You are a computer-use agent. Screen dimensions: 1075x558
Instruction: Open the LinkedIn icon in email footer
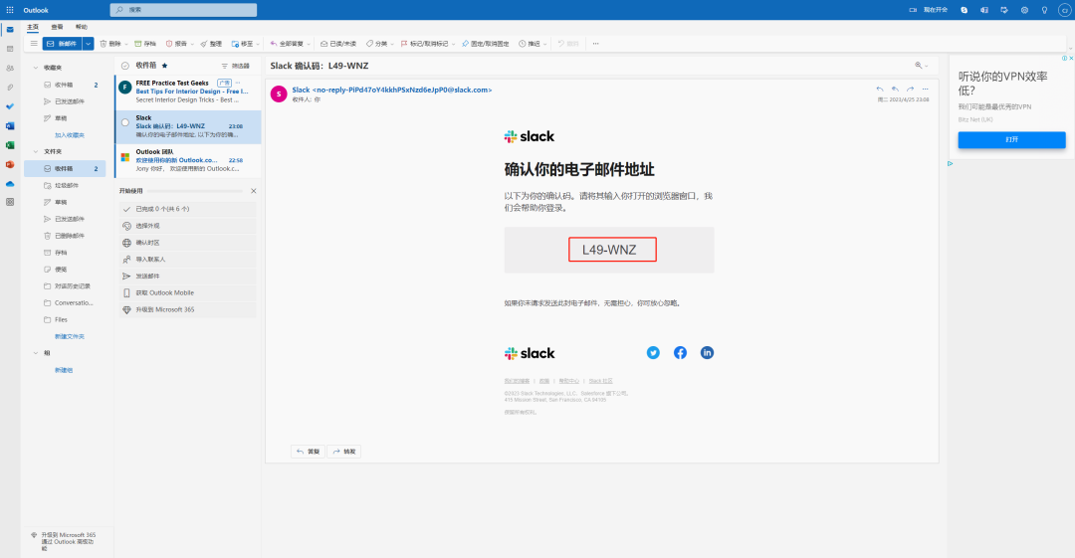click(707, 352)
